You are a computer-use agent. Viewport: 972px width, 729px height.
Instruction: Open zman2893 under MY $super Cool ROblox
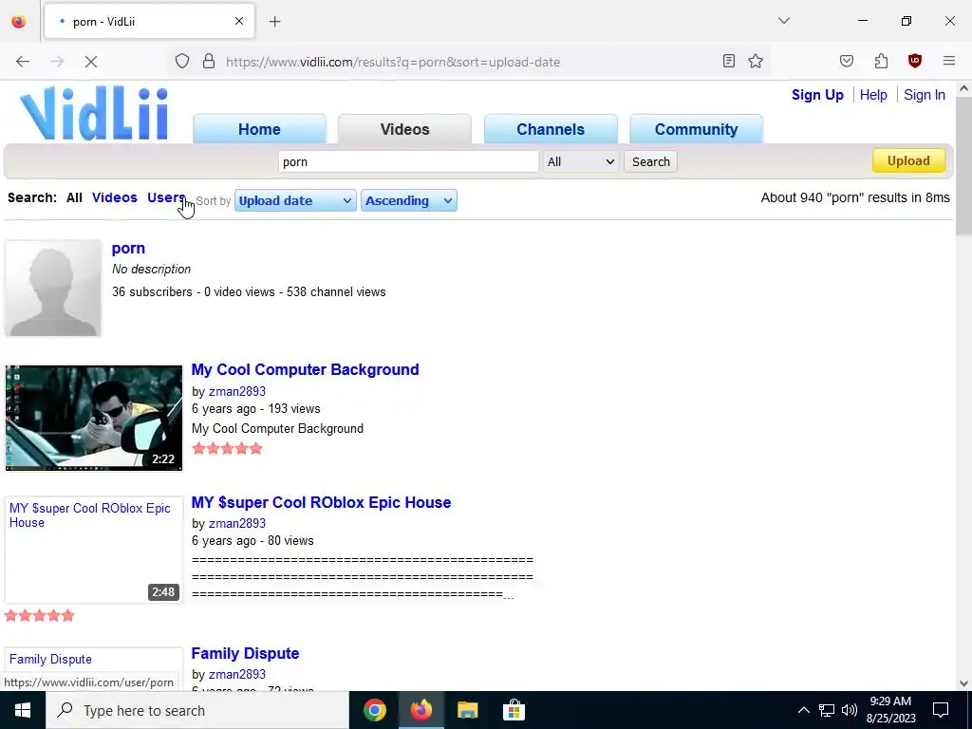236,523
